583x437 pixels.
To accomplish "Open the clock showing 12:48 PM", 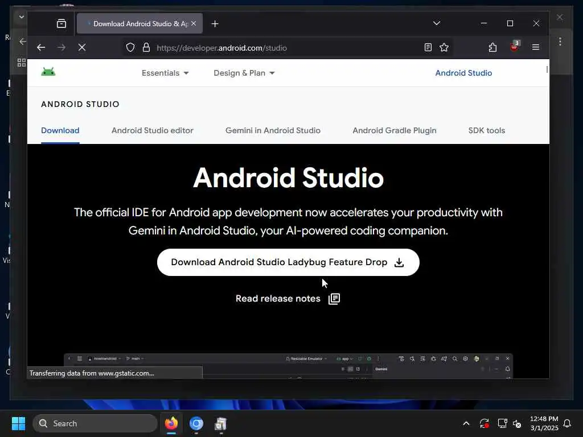I will [544, 423].
